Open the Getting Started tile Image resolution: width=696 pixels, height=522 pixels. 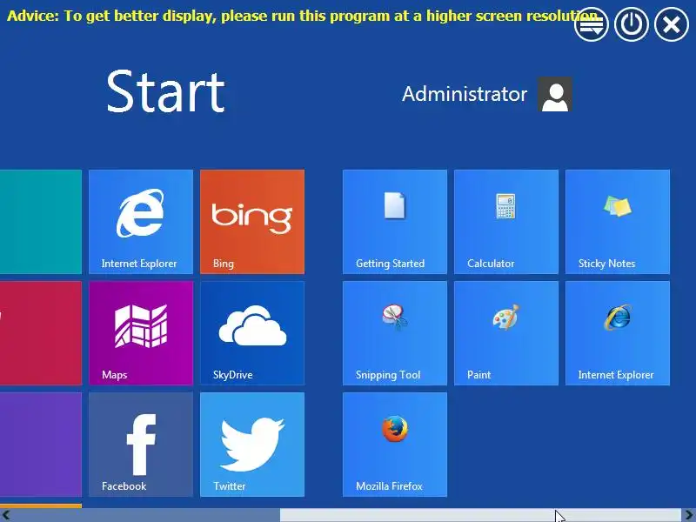pos(395,222)
